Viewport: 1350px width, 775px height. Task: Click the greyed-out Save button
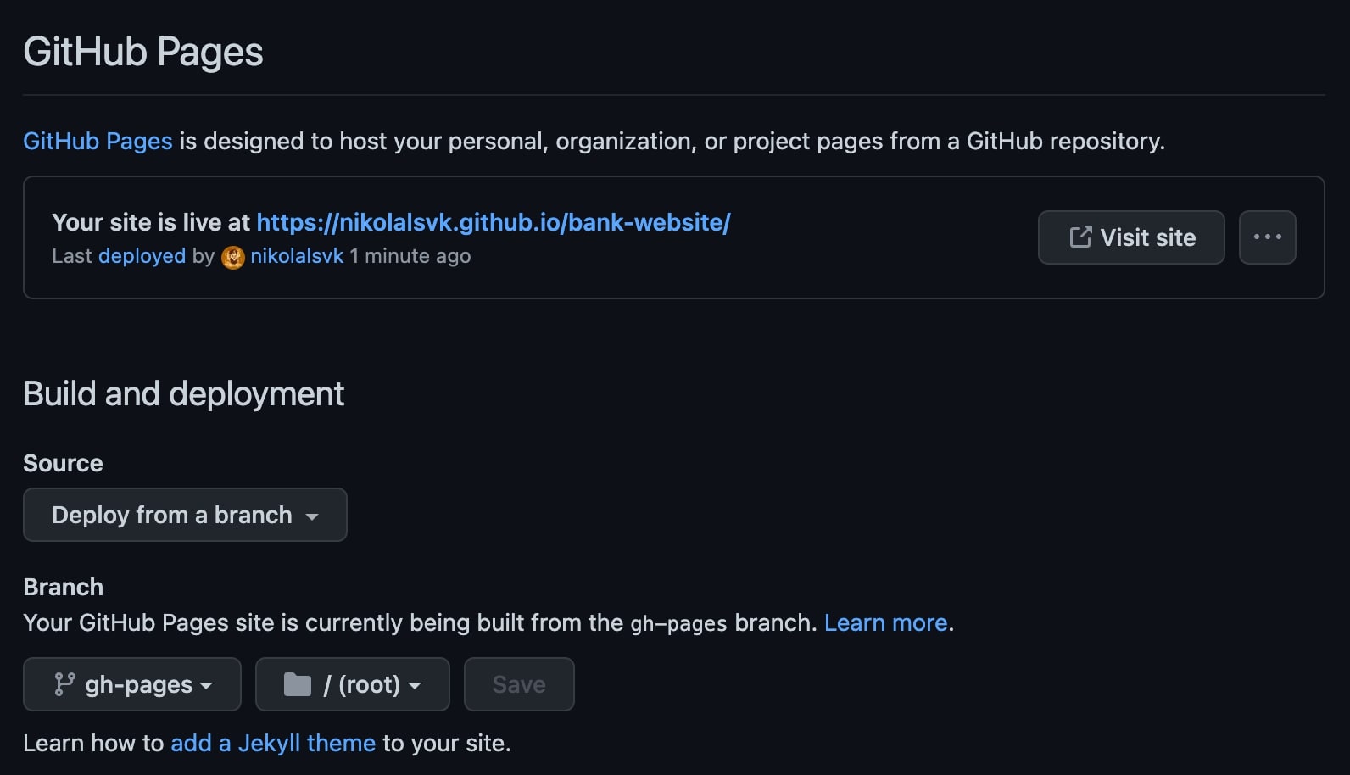[x=519, y=684]
